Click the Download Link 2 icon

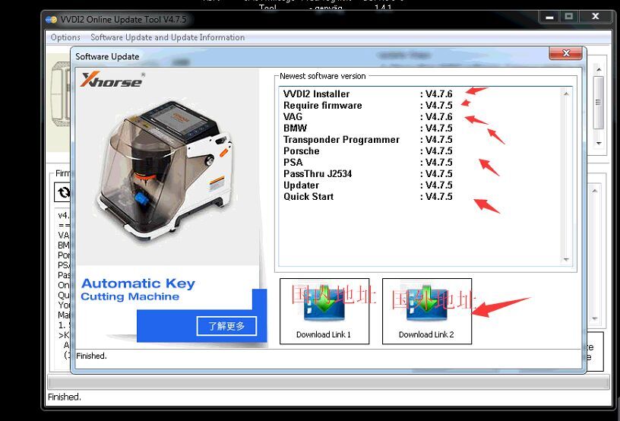(426, 305)
